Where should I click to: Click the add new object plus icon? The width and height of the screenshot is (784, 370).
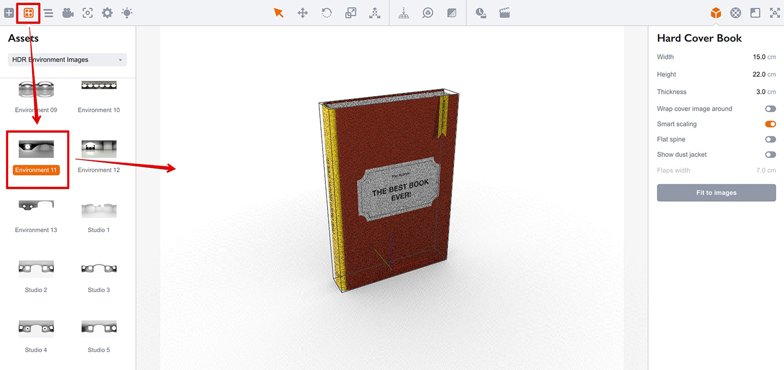[x=9, y=13]
